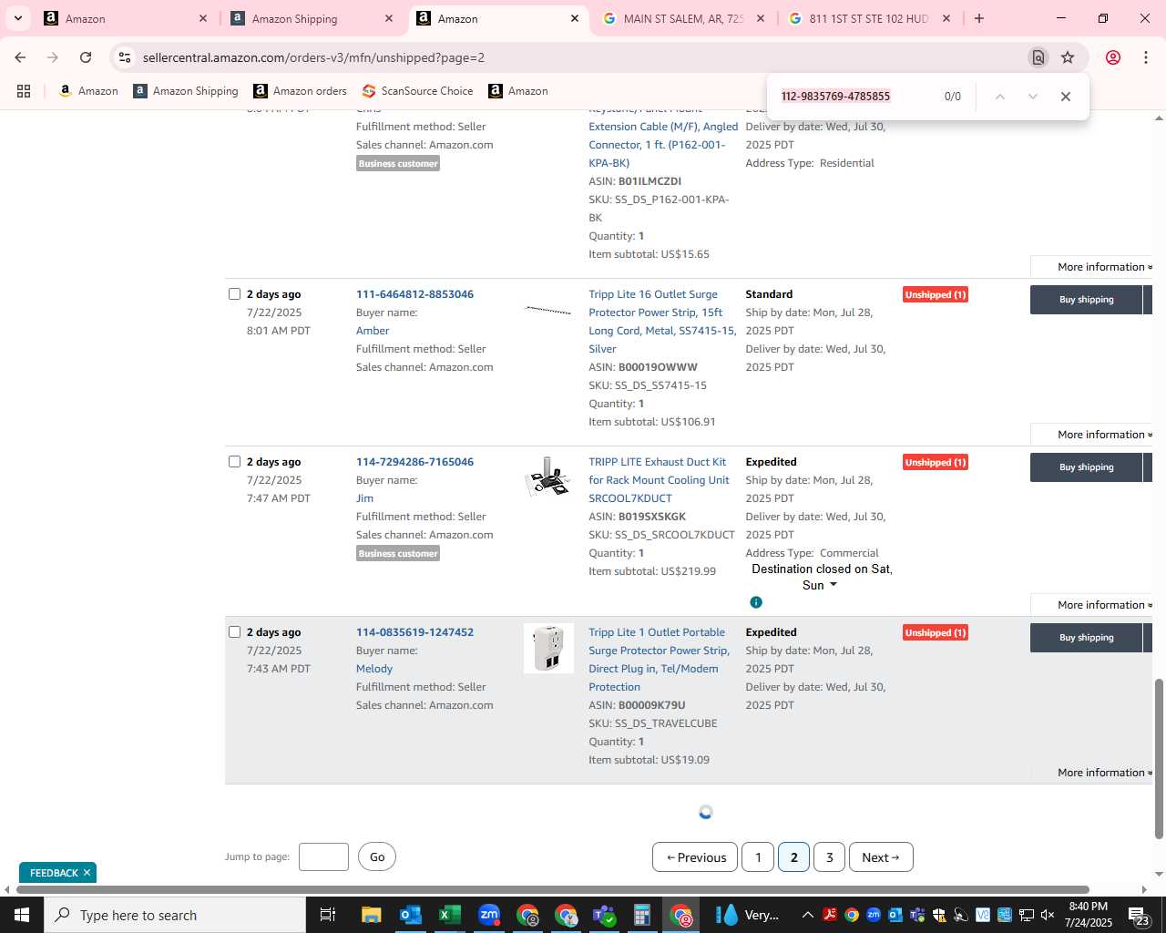This screenshot has height=933, width=1166.
Task: Expand More information for the Extension Cable order
Action: pyautogui.click(x=1104, y=267)
